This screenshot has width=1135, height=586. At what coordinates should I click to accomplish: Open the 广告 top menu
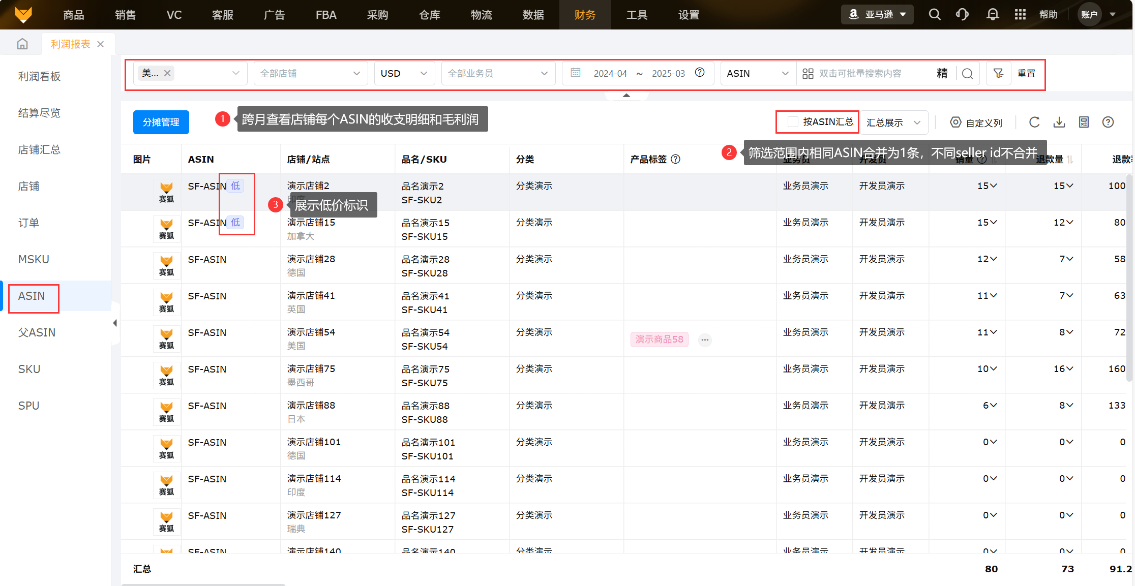click(274, 15)
